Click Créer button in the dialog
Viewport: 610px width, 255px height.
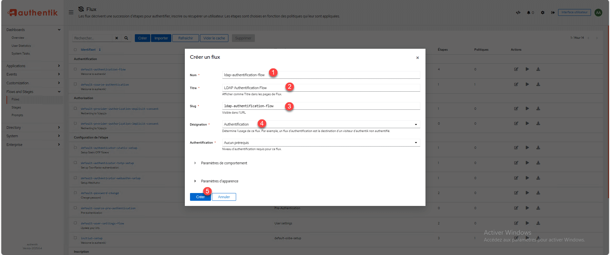coord(200,197)
